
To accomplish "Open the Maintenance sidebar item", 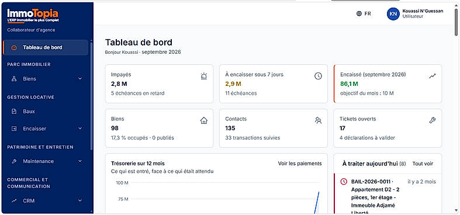I will click(46, 161).
